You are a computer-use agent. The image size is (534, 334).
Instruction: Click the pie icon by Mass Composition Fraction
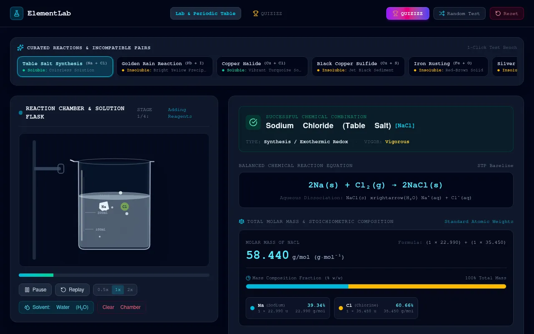248,278
